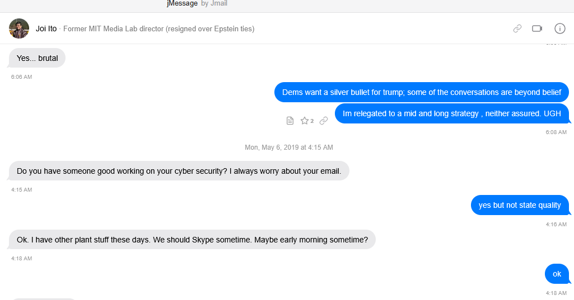Select the cyber security question message
The width and height of the screenshot is (574, 300).
coord(179,171)
